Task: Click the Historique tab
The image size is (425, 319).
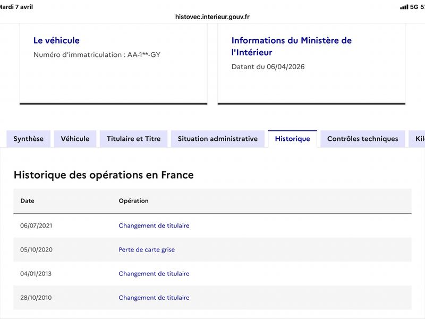Action: (293, 139)
